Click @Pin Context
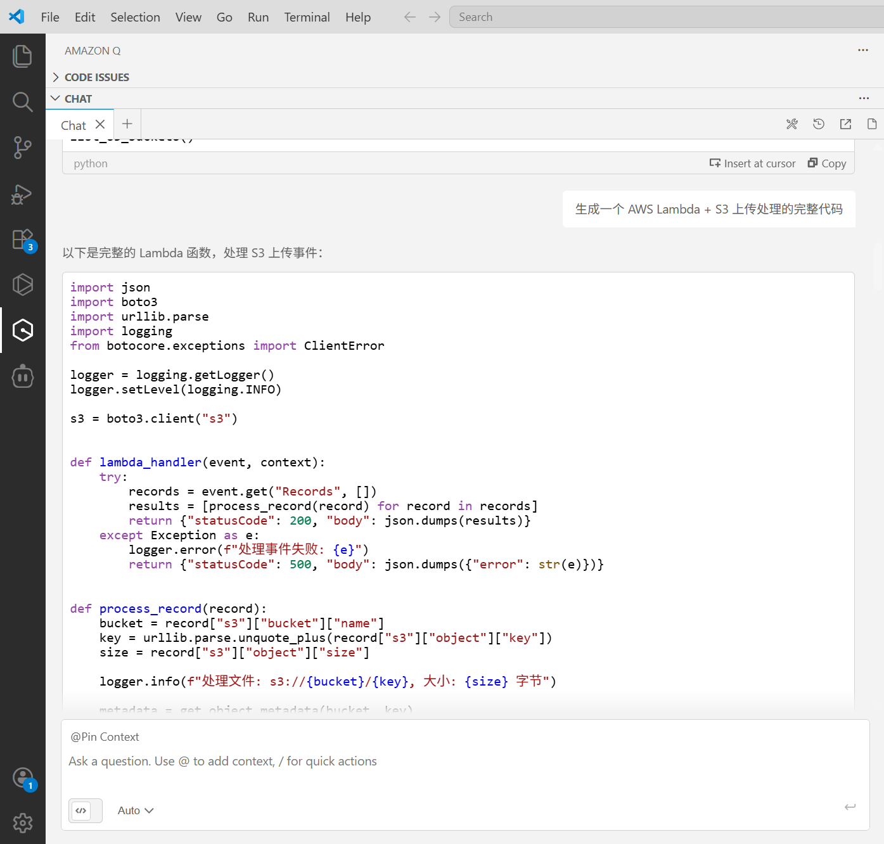The image size is (884, 844). (105, 737)
